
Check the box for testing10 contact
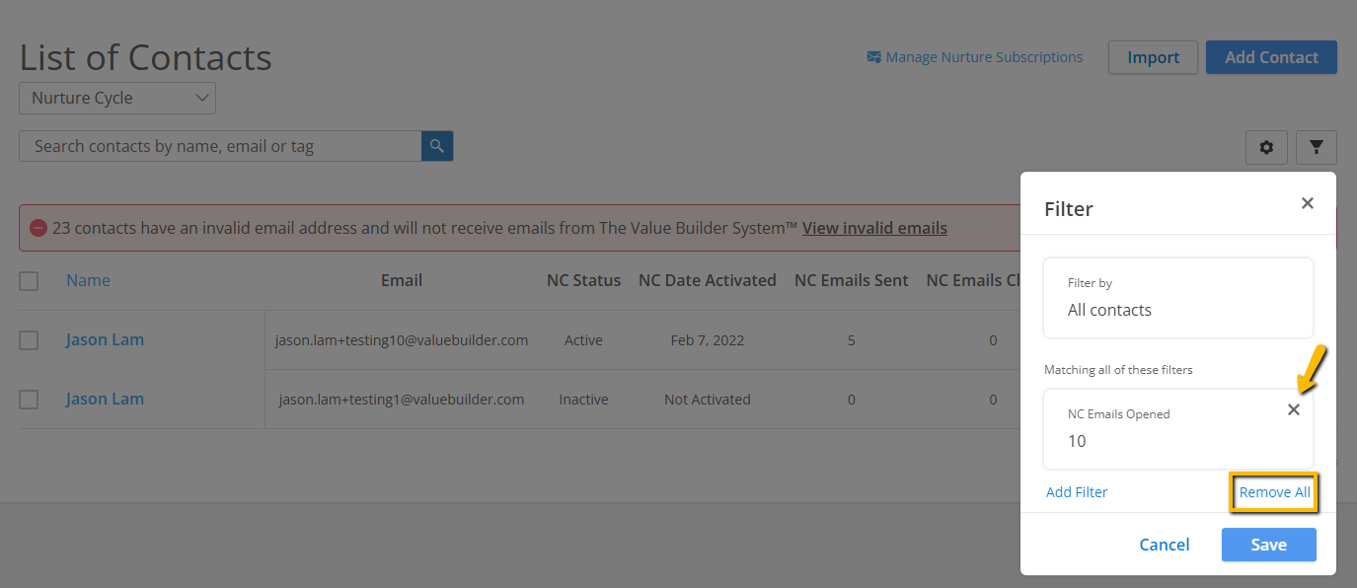click(29, 340)
